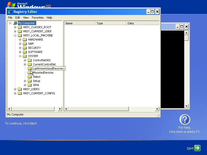Click the green Next arrow icon
This screenshot has height=155, width=207.
197,148
